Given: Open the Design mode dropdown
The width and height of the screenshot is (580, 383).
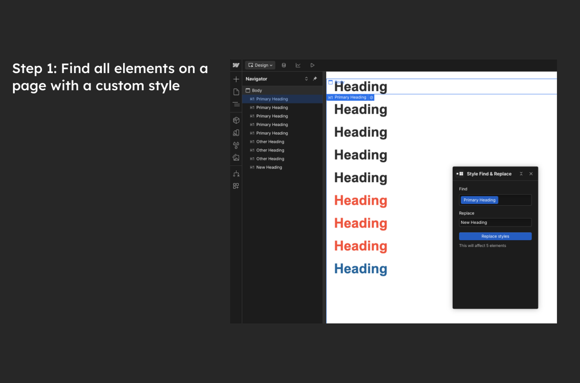Looking at the screenshot, I should (x=260, y=65).
